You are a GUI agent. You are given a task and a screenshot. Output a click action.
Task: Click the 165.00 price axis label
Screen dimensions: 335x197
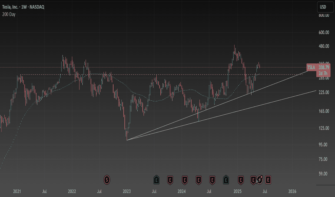click(324, 111)
